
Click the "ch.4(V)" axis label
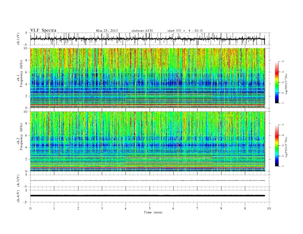coord(18,196)
